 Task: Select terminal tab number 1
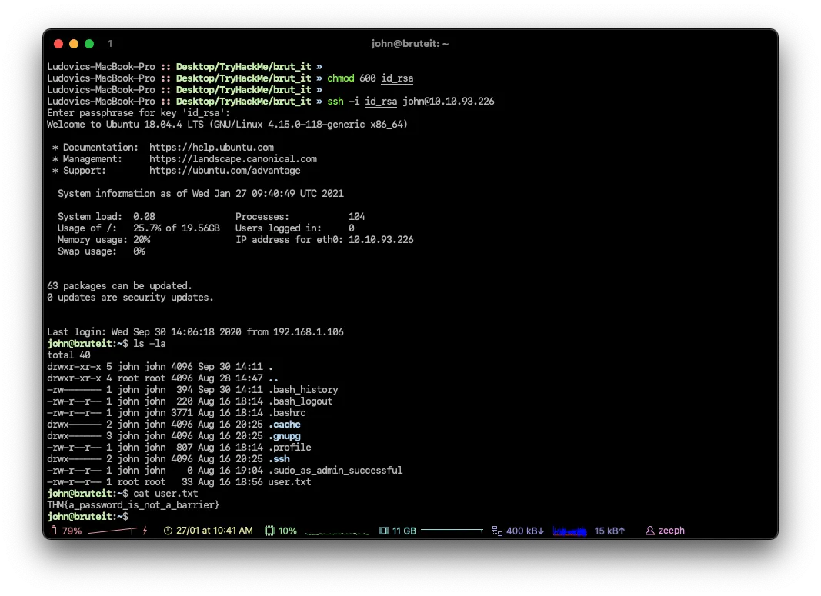(x=110, y=44)
